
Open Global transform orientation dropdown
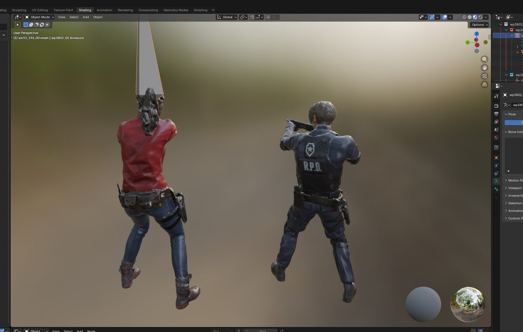pyautogui.click(x=227, y=17)
